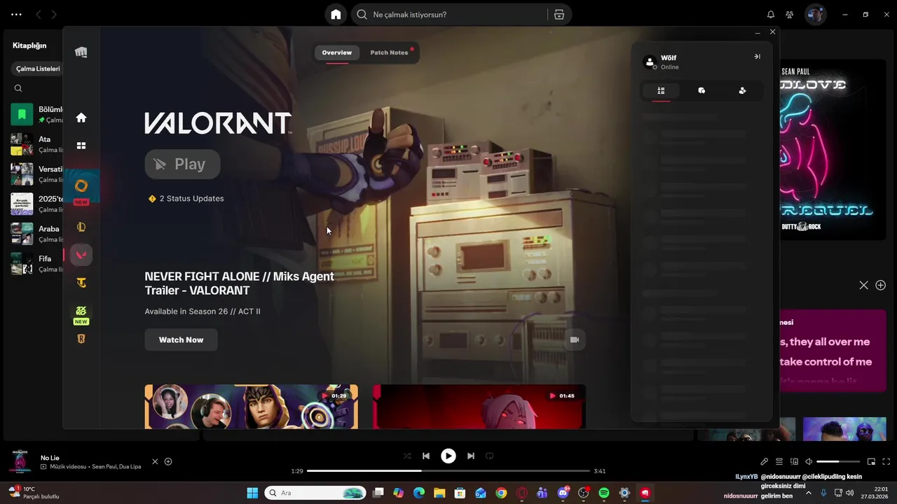Open the friends list tab icon
This screenshot has height=504, width=897.
661,90
